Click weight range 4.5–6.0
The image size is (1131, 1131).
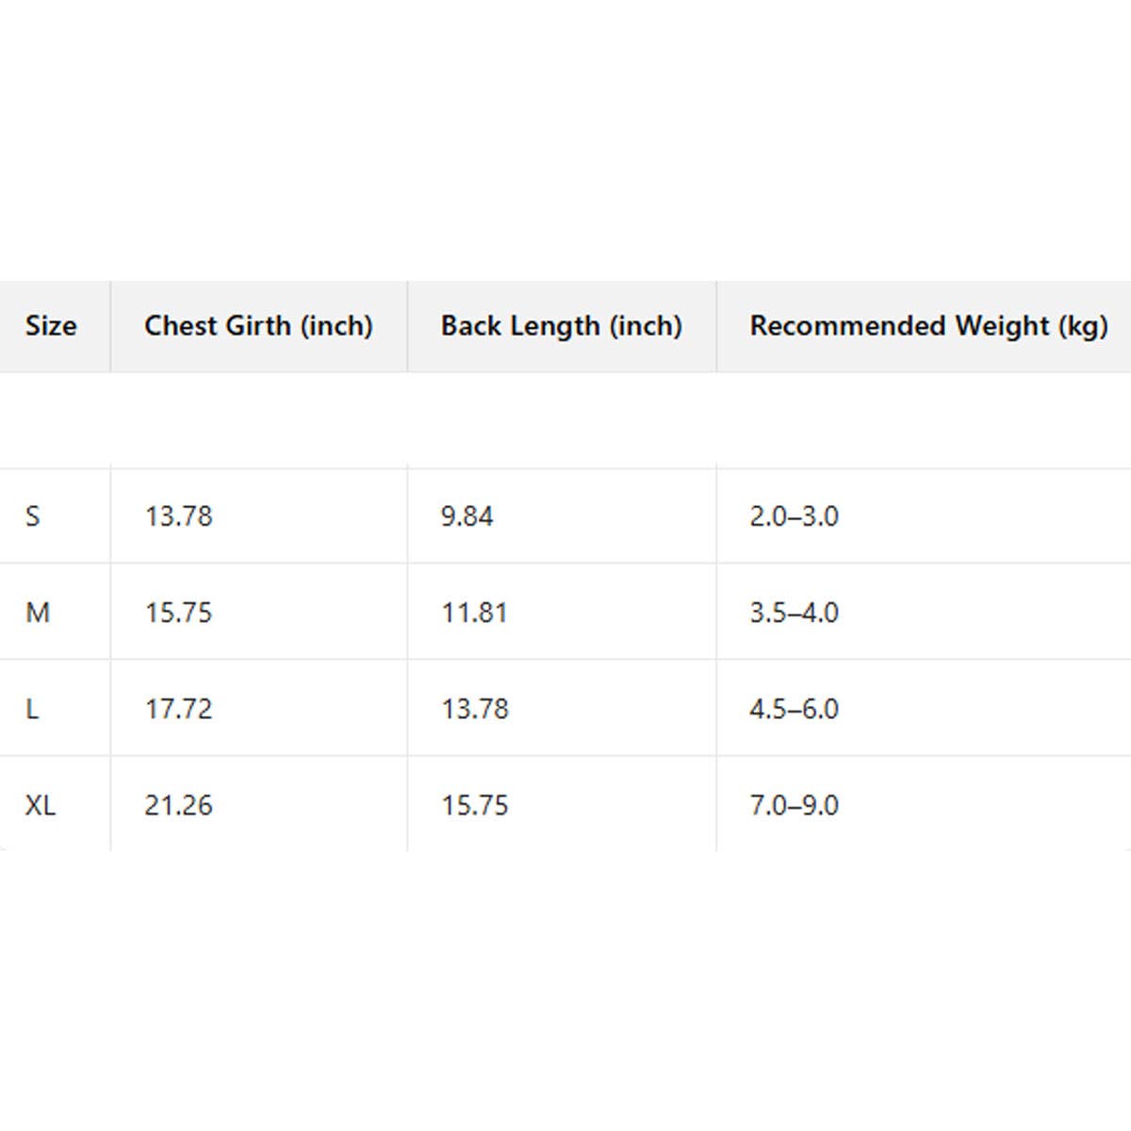pyautogui.click(x=795, y=709)
